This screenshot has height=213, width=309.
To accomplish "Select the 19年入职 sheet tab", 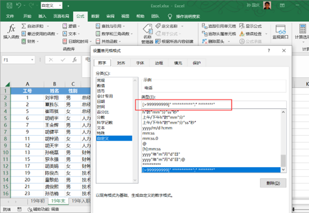I will (x=81, y=201).
